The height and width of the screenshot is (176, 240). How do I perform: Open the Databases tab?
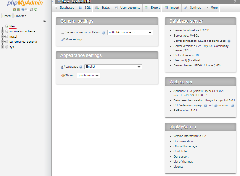point(64,8)
